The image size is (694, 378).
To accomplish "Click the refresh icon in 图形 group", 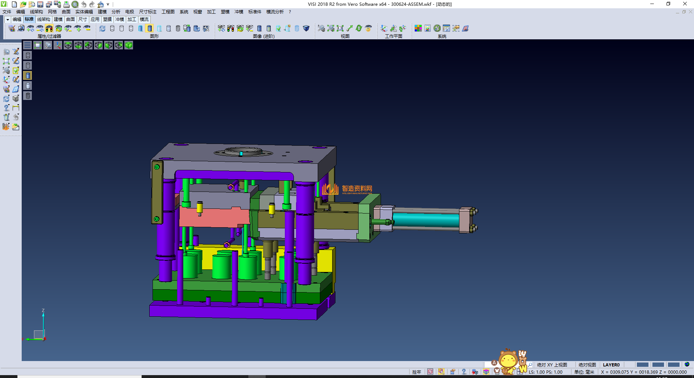I will [102, 28].
